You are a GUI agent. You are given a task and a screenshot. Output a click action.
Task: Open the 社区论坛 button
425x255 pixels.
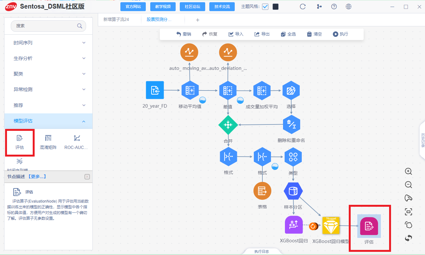click(192, 7)
